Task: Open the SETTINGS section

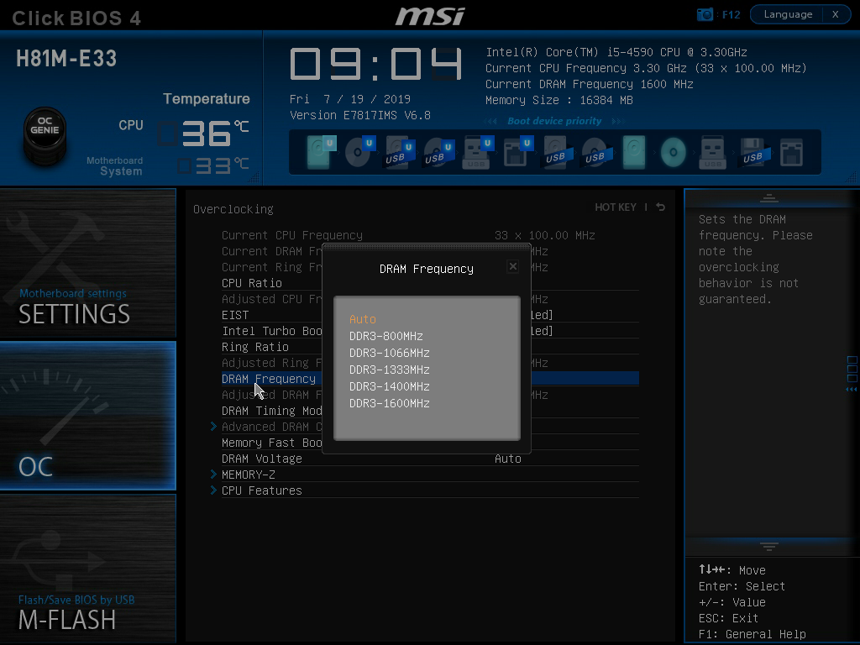Action: [87, 262]
